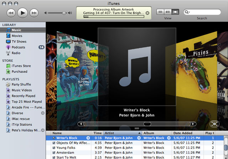The height and width of the screenshot is (159, 228).
Task: Sort by the Name column
Action: (71, 133)
